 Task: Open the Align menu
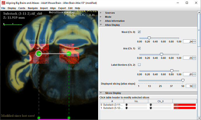pyautogui.click(x=53, y=8)
